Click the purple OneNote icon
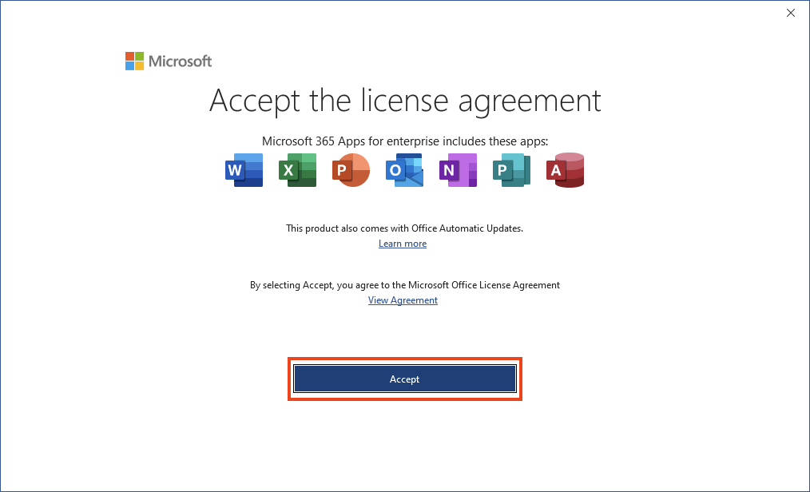The height and width of the screenshot is (492, 810). pos(458,169)
